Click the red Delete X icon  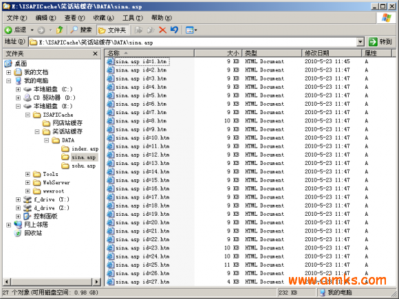pyautogui.click(x=162, y=30)
